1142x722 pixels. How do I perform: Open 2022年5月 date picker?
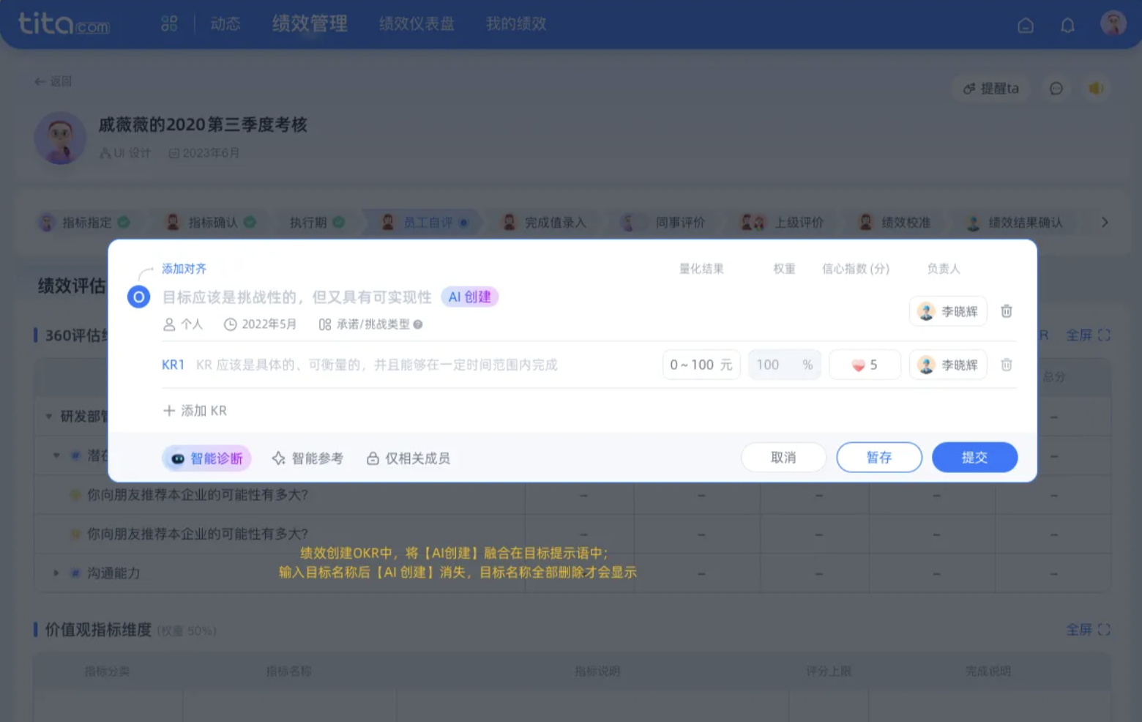point(260,324)
